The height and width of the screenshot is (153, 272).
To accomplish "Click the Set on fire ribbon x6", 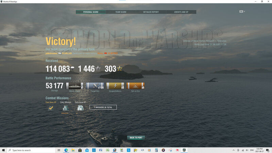I will click(135, 86).
